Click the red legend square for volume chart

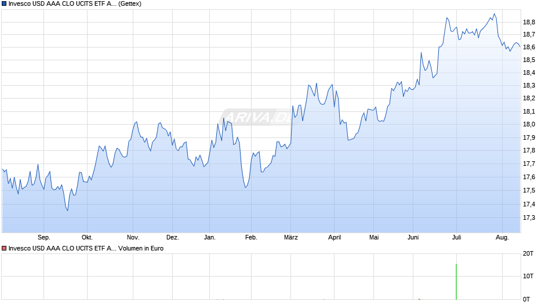click(4, 248)
